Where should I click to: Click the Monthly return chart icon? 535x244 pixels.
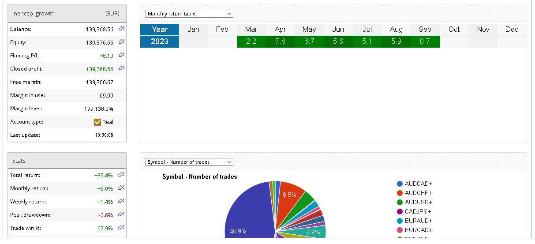(x=121, y=188)
